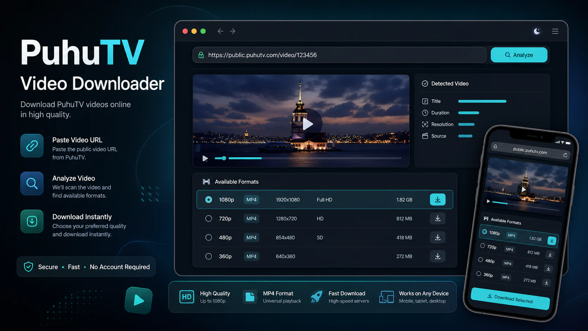The height and width of the screenshot is (331, 588).
Task: Click the teal play logo tile
Action: (139, 300)
